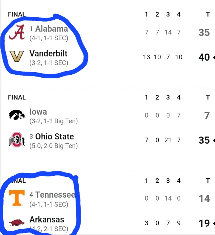Open the Arkansas team page
This screenshot has height=235, width=215.
tap(47, 220)
